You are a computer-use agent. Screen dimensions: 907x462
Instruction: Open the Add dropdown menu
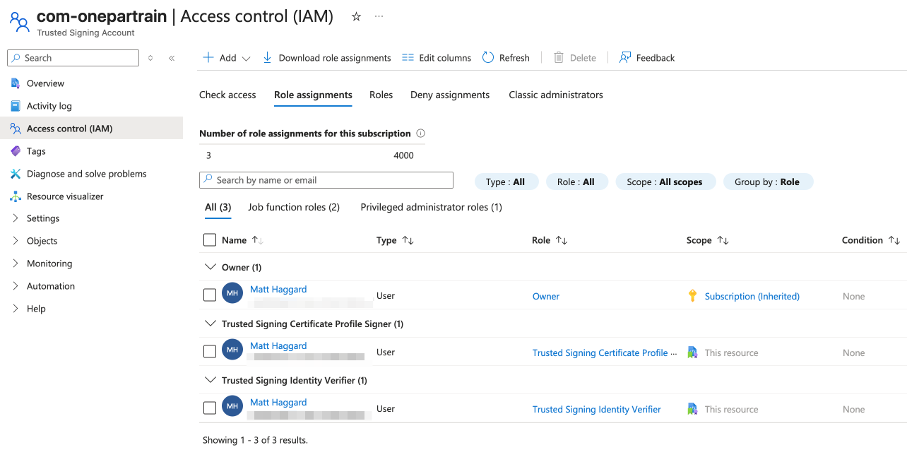(x=227, y=58)
